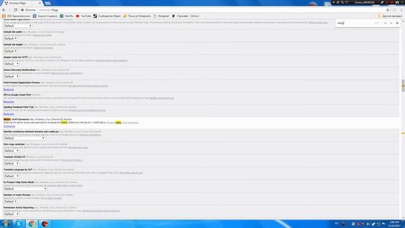This screenshot has height=228, width=405.
Task: Open dropdown for Identity consistency flag
Action: (x=24, y=138)
